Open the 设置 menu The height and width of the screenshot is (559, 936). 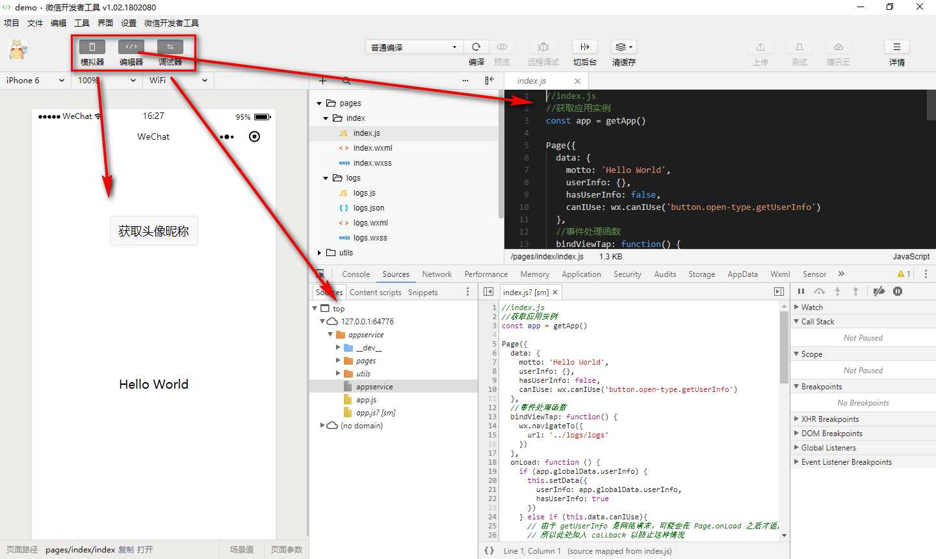[129, 23]
